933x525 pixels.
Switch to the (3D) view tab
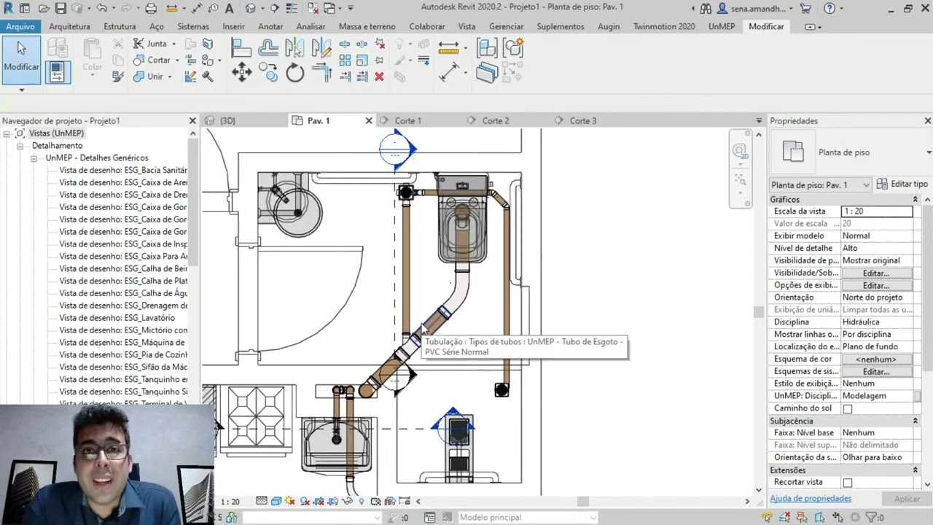[227, 120]
